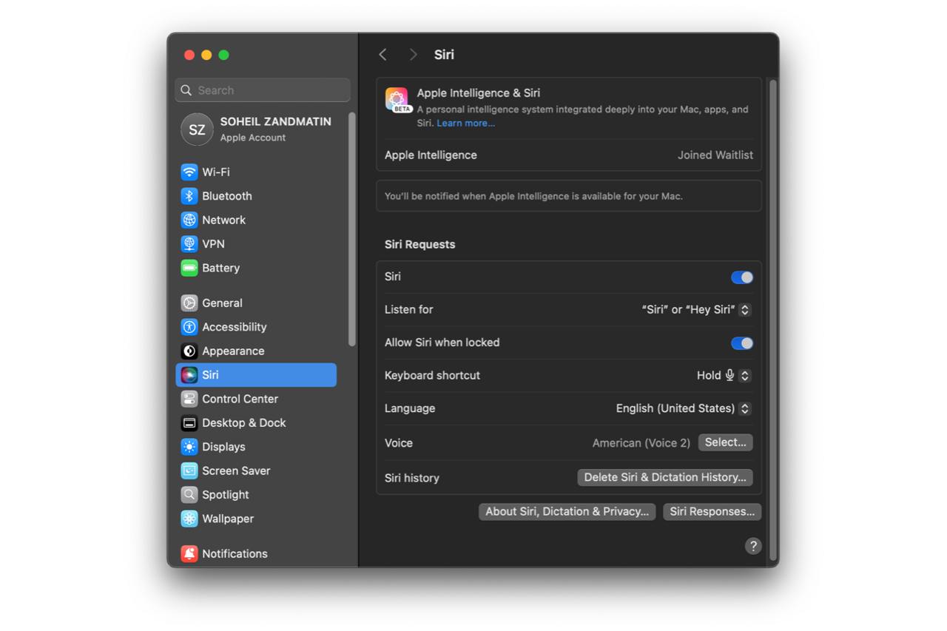This screenshot has height=631, width=947.
Task: Click the Network globe icon
Action: 189,220
